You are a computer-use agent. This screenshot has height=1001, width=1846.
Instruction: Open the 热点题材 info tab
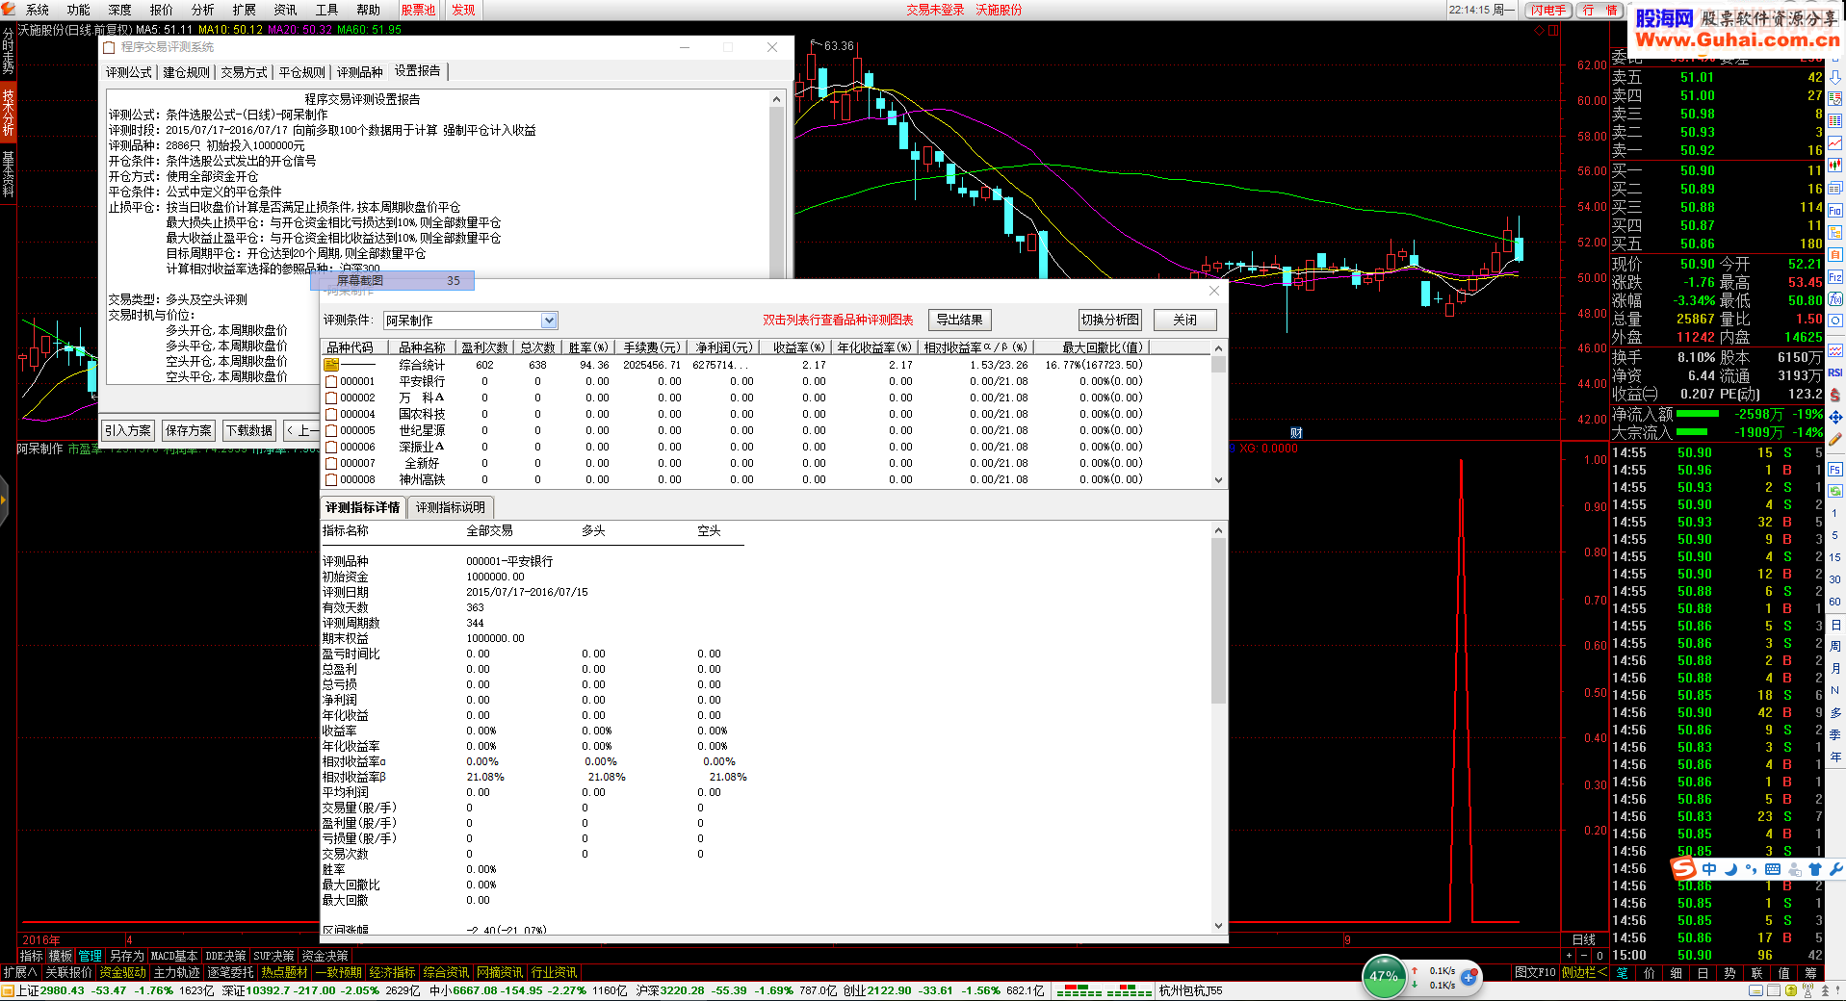pos(284,973)
